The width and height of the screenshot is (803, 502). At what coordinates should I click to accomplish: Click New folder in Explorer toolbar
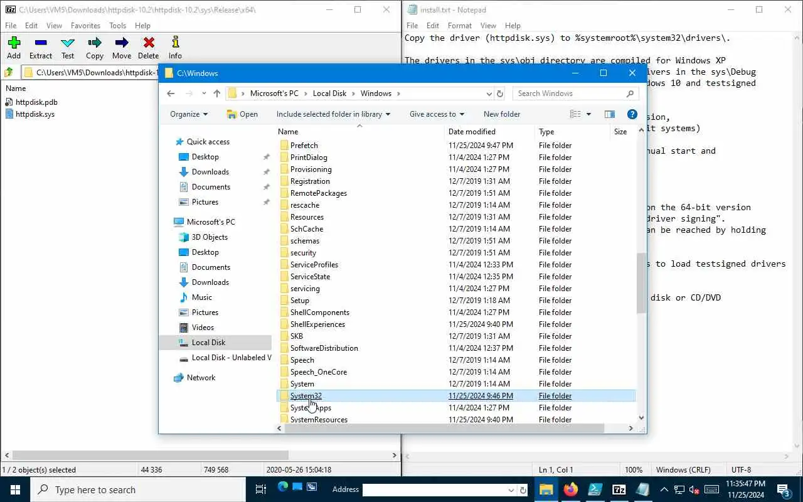tap(502, 114)
